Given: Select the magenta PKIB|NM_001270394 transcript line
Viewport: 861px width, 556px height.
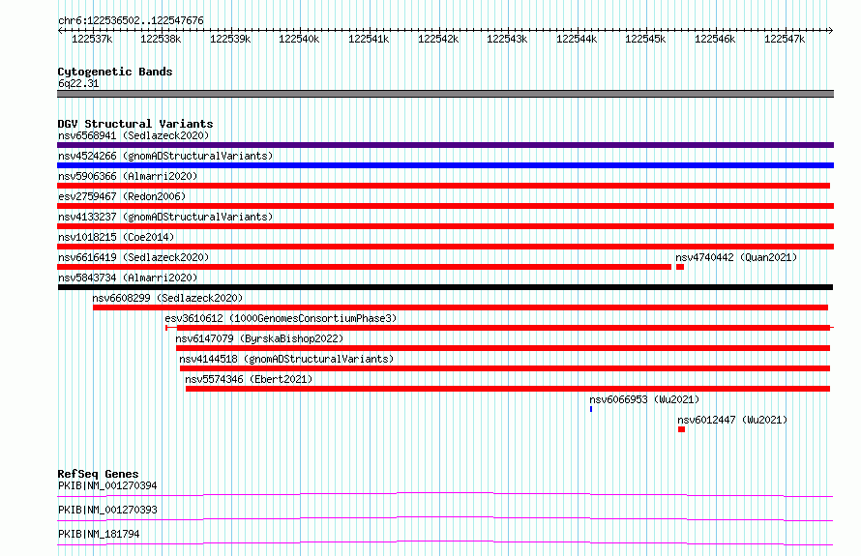Looking at the screenshot, I should (x=445, y=494).
